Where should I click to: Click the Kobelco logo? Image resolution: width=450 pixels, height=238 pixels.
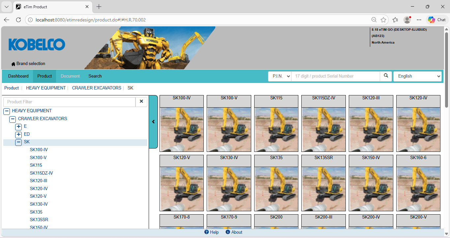(x=37, y=45)
